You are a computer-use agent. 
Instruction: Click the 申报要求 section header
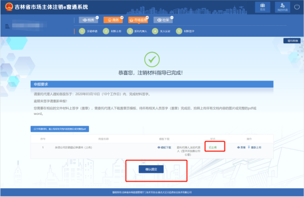pos(152,84)
